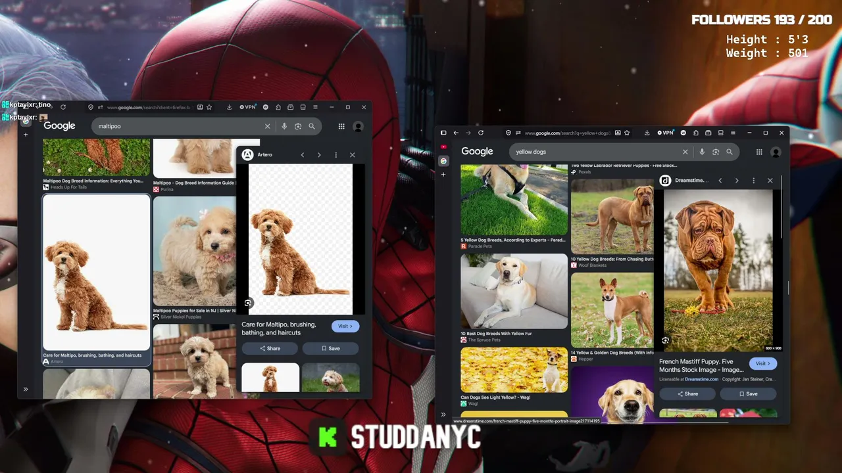Image resolution: width=842 pixels, height=473 pixels.
Task: Reload the maltipoo search page
Action: pos(63,107)
